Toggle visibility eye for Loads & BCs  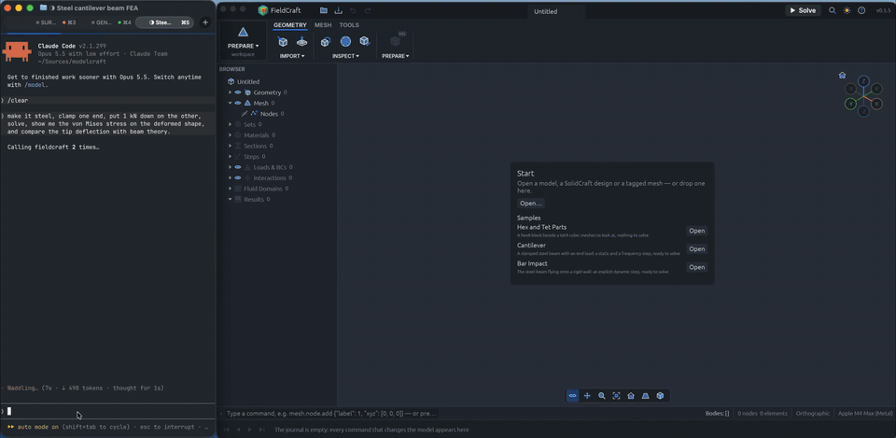[238, 167]
